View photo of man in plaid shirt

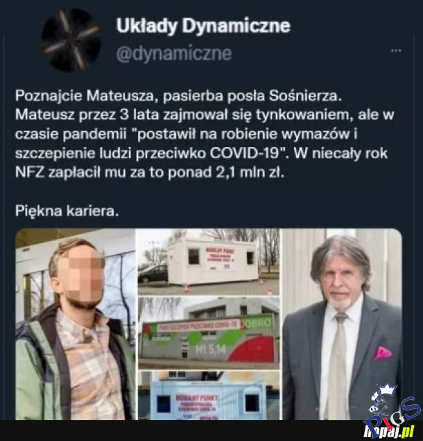point(76,324)
